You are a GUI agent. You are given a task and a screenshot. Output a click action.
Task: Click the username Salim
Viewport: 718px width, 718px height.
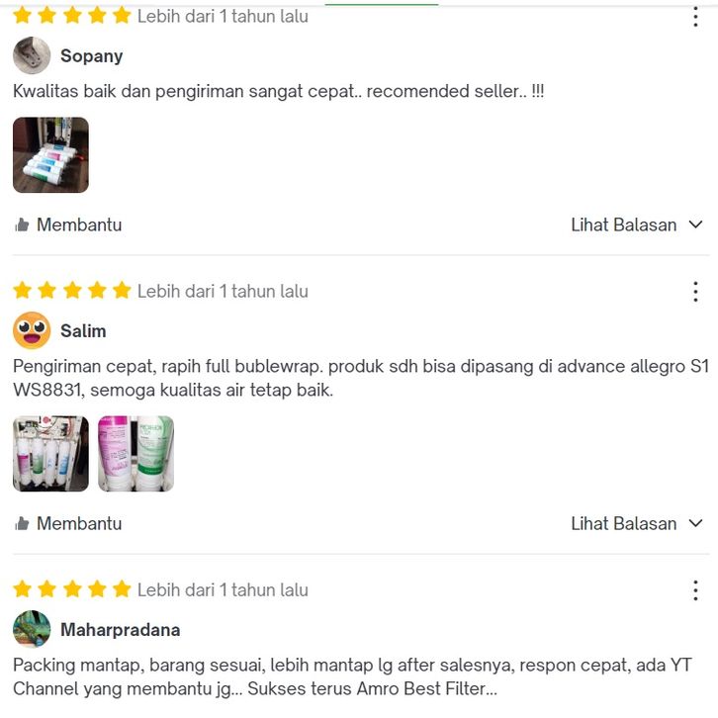pos(83,330)
